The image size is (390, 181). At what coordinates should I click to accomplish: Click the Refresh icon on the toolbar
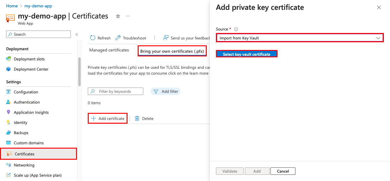click(92, 38)
